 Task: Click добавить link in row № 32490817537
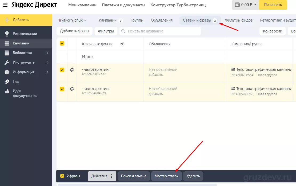(155, 75)
